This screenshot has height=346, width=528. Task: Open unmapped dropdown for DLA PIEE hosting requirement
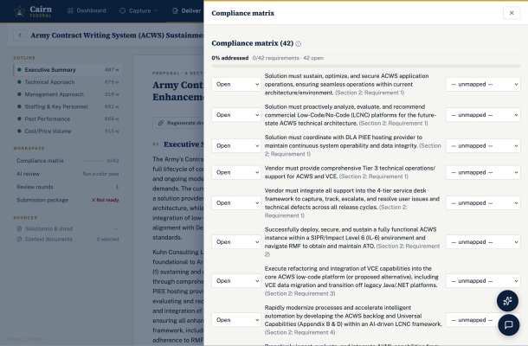(483, 145)
